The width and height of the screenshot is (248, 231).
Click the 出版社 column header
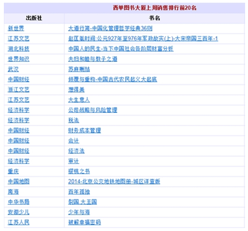pos(34,18)
